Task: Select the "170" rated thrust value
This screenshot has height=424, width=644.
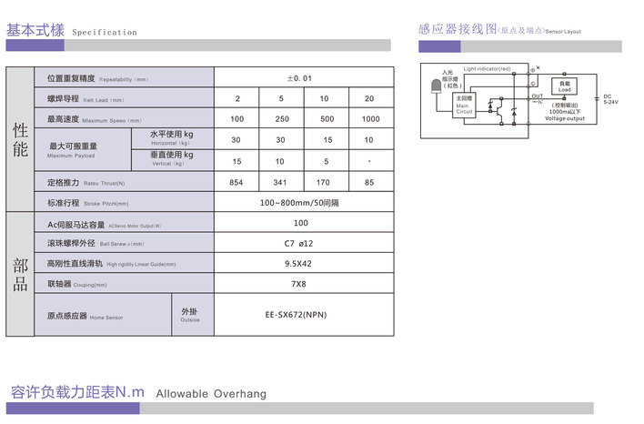Action: pyautogui.click(x=323, y=182)
